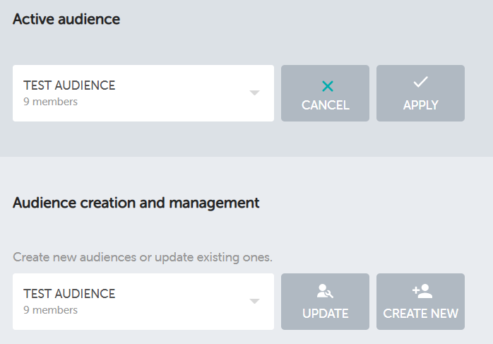Click the checkmark icon on Apply
This screenshot has height=344, width=493.
point(420,83)
